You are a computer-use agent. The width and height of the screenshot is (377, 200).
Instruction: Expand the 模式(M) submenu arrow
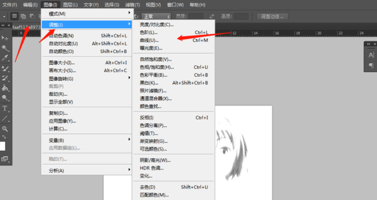pos(129,13)
